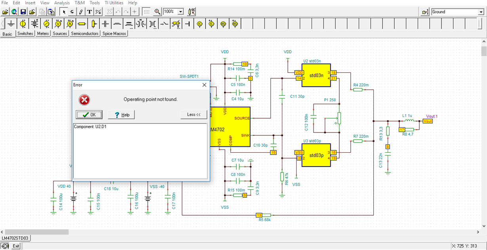This screenshot has height=250, width=487.
Task: Insert an ammeter component
Action: pyautogui.click(x=70, y=24)
